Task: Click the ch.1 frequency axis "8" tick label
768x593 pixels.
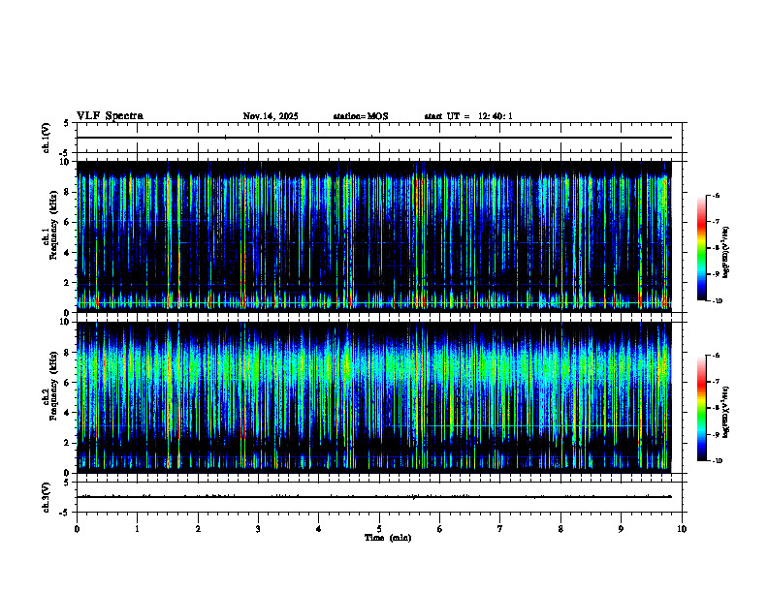Action: click(x=68, y=192)
